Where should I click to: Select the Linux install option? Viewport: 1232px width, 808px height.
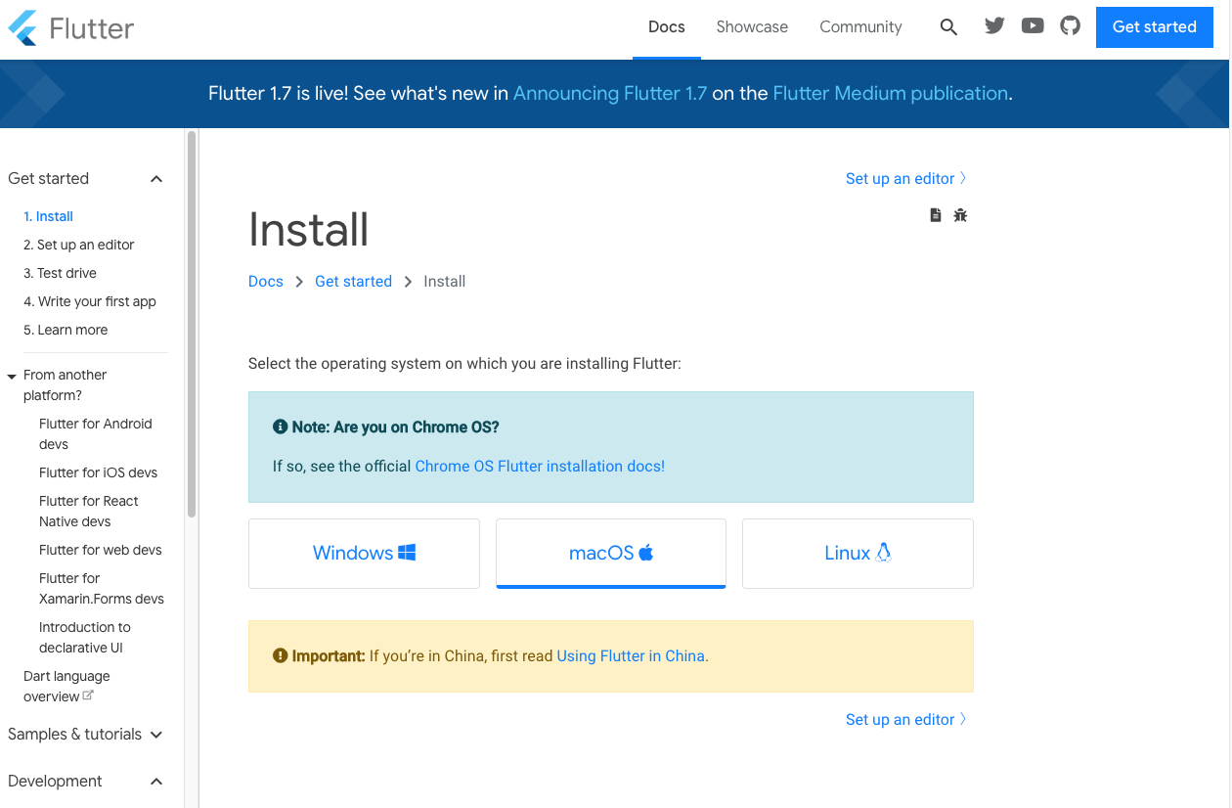click(858, 554)
